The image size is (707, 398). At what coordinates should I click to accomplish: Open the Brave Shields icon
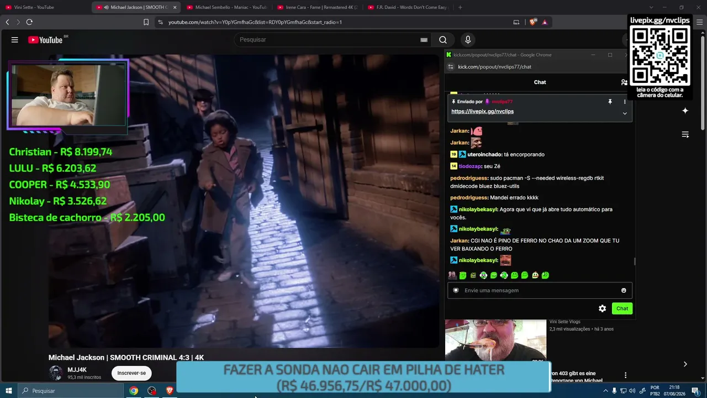pos(533,22)
